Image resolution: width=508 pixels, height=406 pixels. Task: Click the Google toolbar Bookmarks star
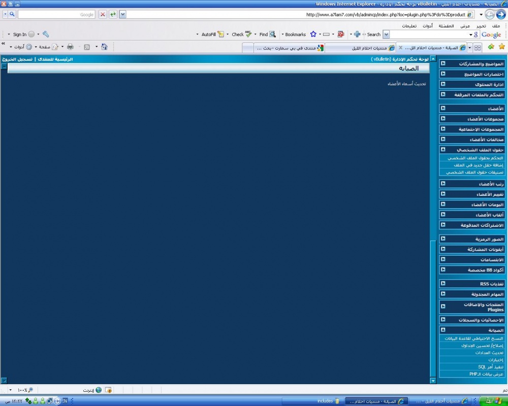313,35
